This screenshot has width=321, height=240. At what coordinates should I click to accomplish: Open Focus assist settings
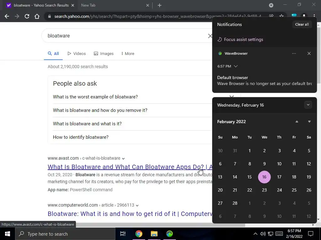(x=240, y=39)
